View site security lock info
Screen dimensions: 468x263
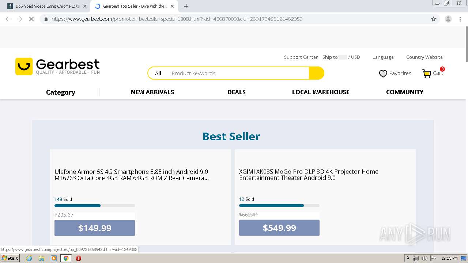click(46, 19)
